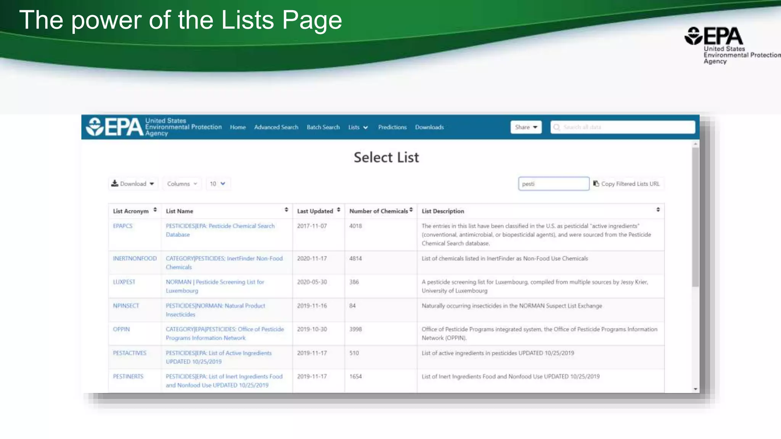Sort by List Name column arrows
Screen dimensions: 781x439
pyautogui.click(x=286, y=210)
